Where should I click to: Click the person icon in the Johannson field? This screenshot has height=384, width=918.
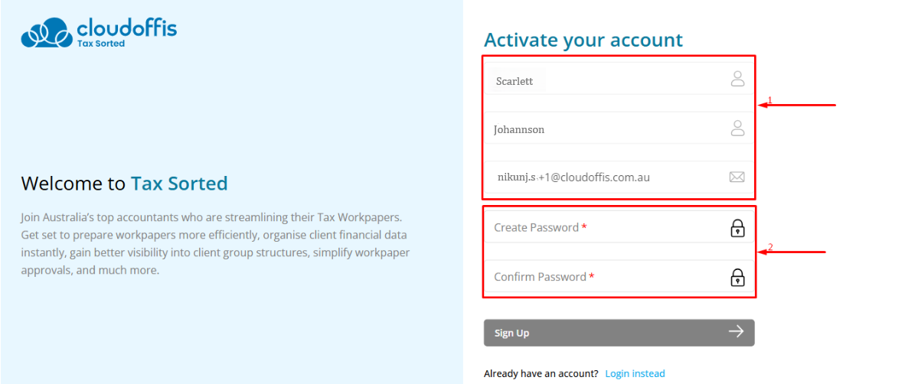click(737, 128)
